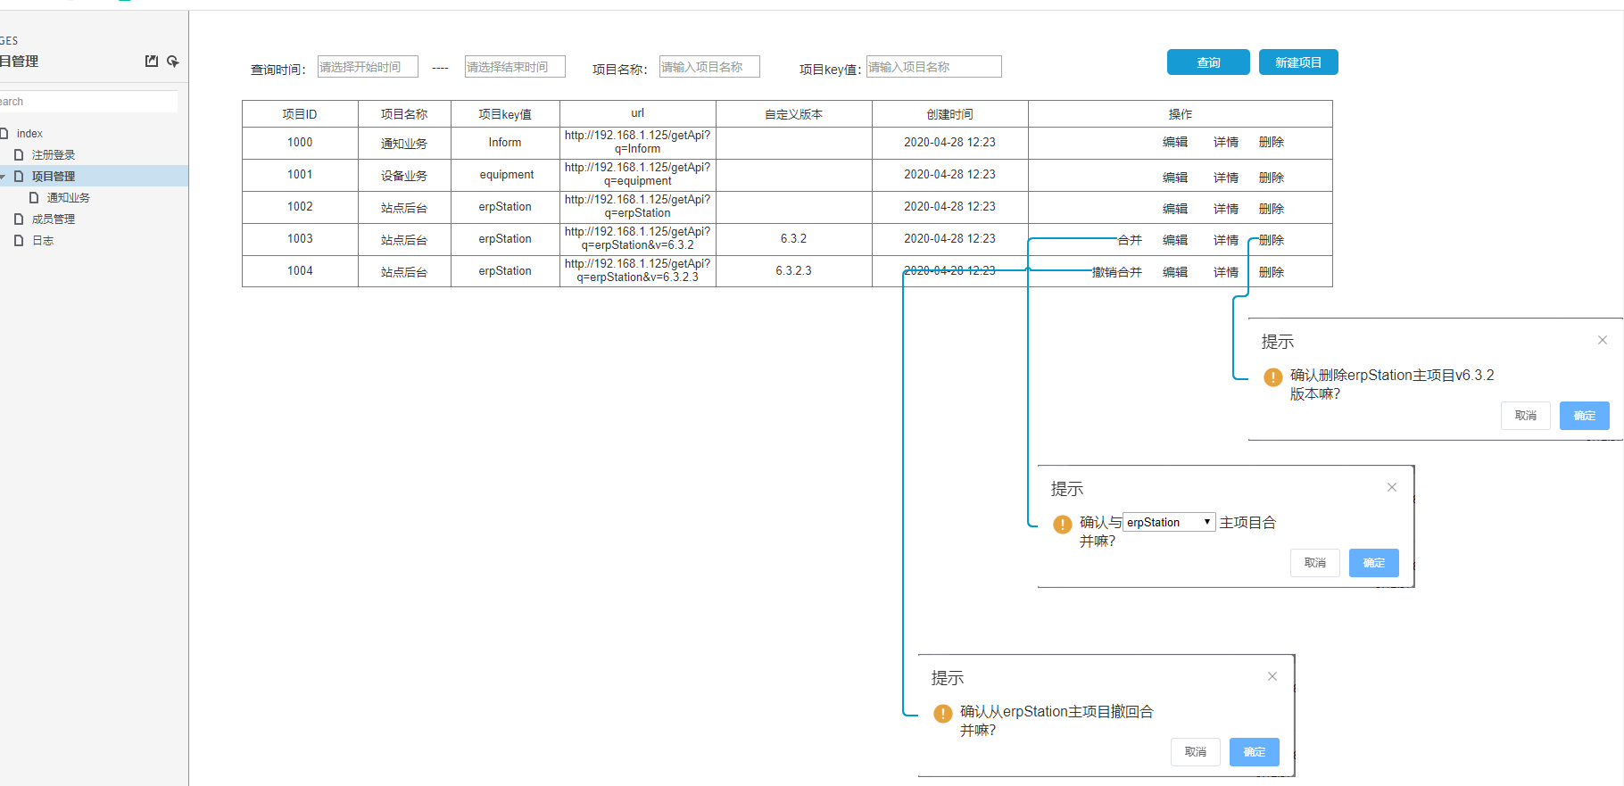Collapse the 项目管理 tree node
Screen dimensions: 1624x786
point(3,177)
